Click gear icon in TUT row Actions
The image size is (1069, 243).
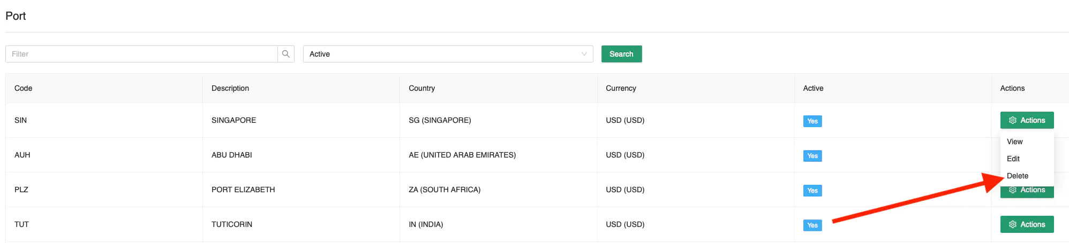coord(1013,224)
